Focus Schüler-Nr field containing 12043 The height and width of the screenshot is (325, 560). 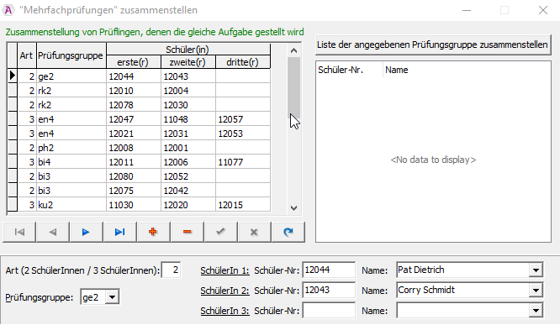(x=329, y=290)
